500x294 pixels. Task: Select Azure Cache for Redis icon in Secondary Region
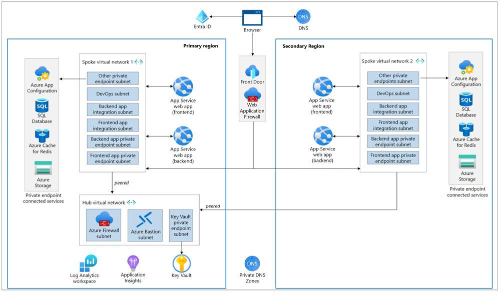click(466, 129)
